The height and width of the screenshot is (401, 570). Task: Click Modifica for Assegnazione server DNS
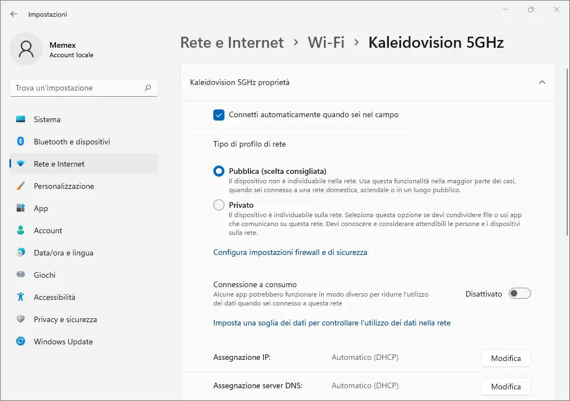pos(506,387)
